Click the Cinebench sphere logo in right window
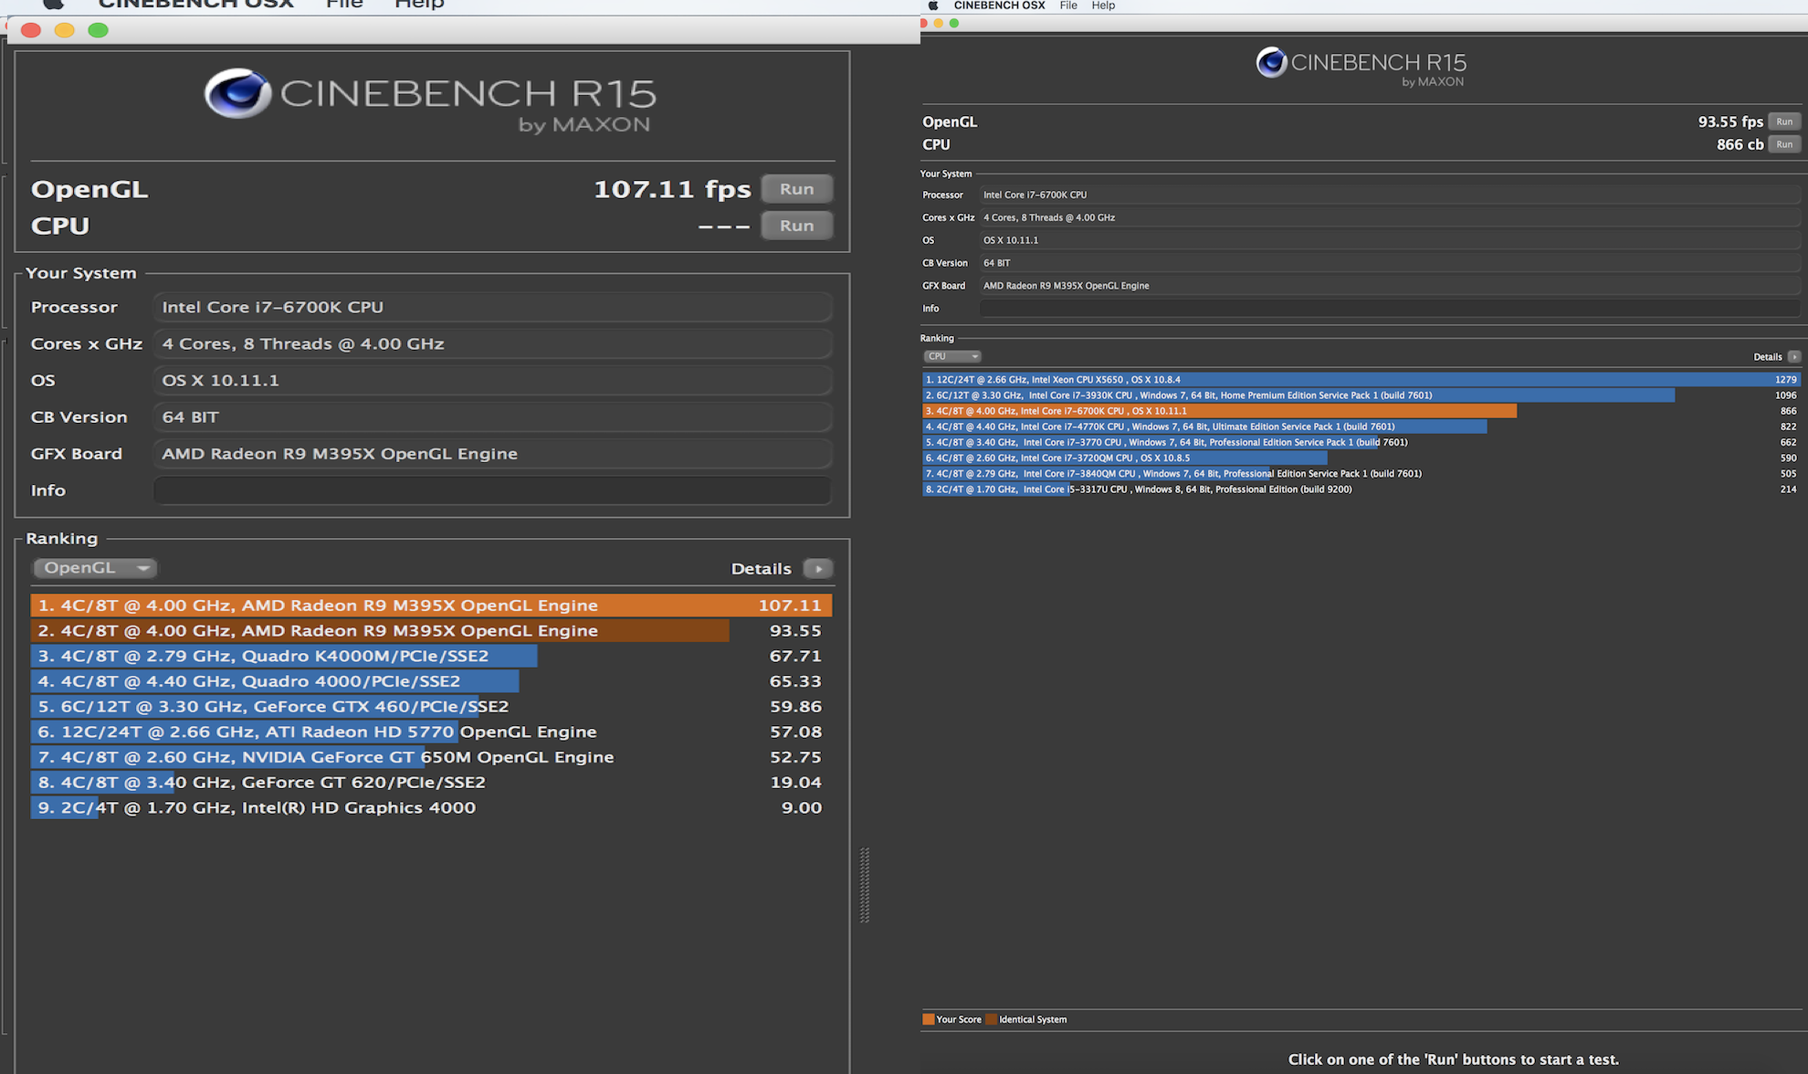Screen dimensions: 1808x1074 (1271, 62)
